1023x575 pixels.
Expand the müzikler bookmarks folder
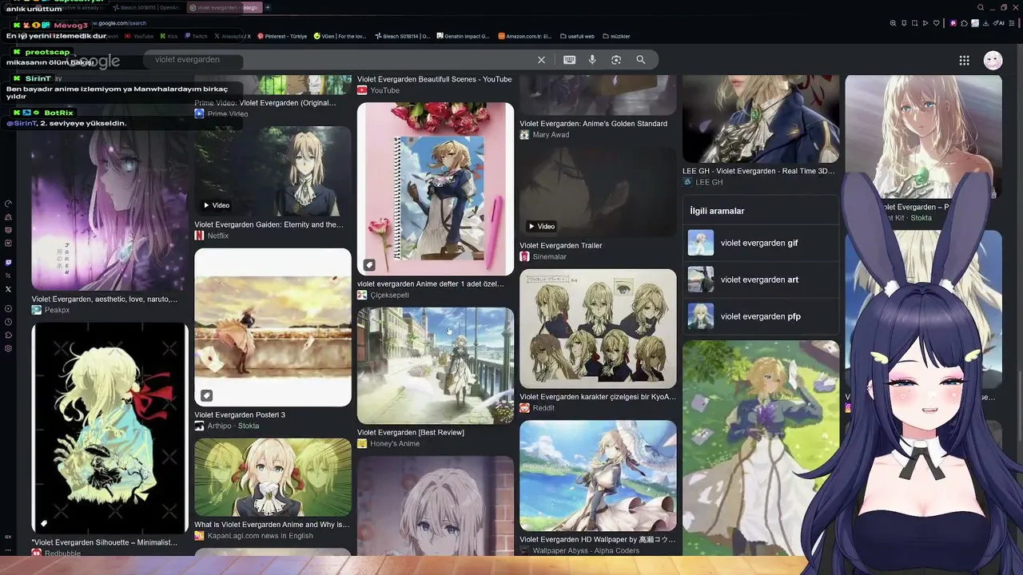616,36
